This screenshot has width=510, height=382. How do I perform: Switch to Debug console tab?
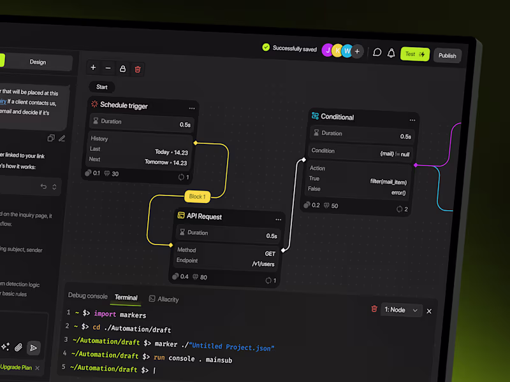click(87, 295)
